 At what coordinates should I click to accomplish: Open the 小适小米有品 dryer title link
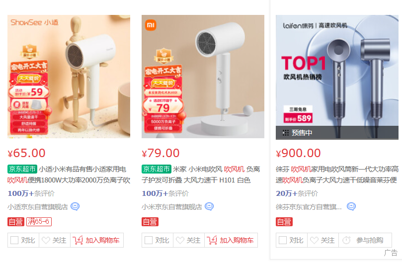coord(69,175)
